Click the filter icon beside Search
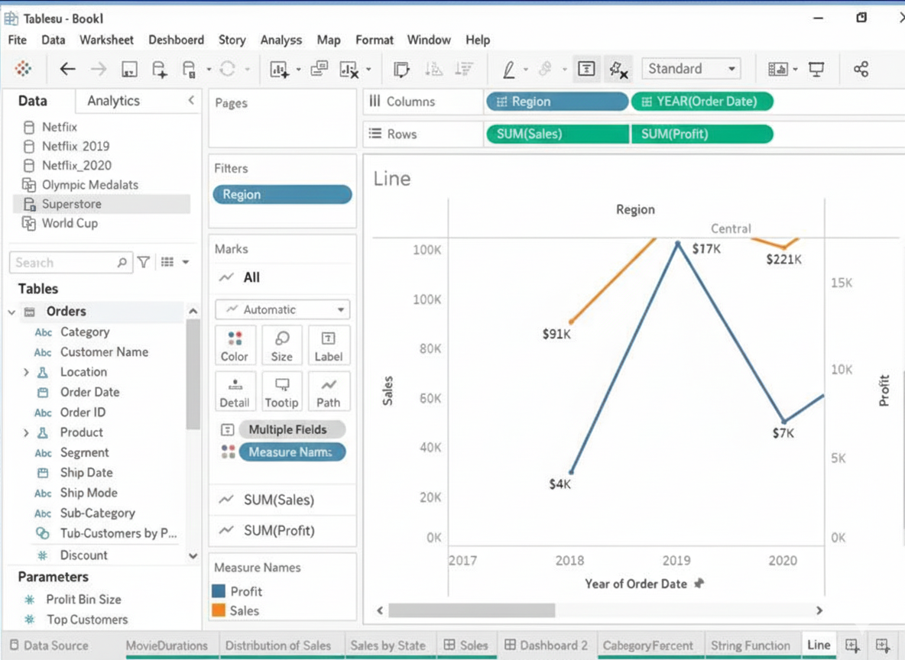Viewport: 905px width, 660px height. pos(144,262)
